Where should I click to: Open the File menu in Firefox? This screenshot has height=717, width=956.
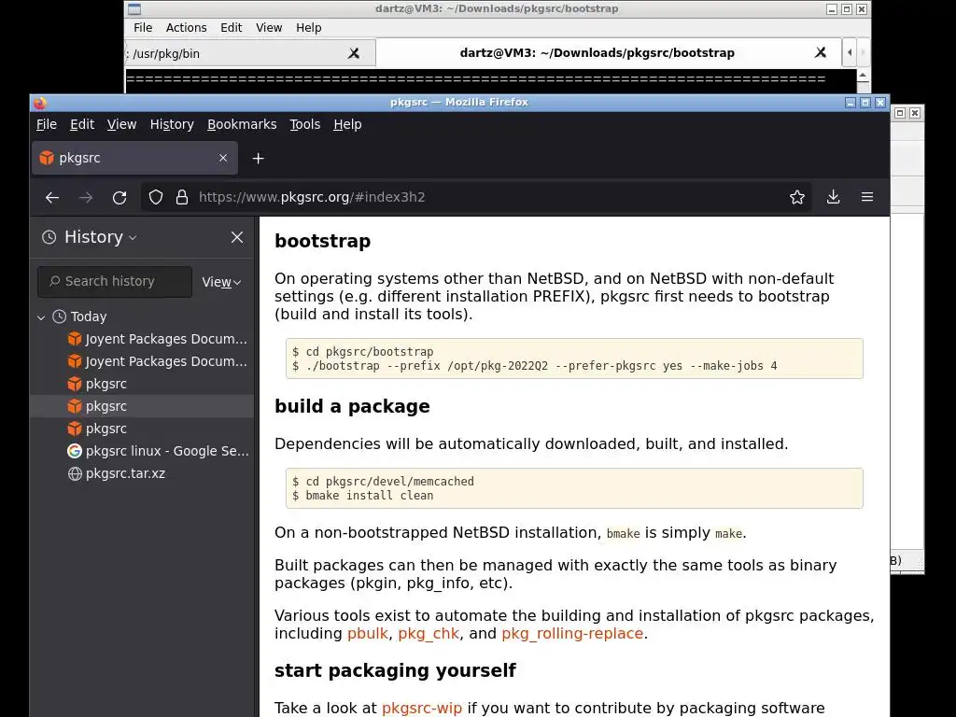point(47,124)
